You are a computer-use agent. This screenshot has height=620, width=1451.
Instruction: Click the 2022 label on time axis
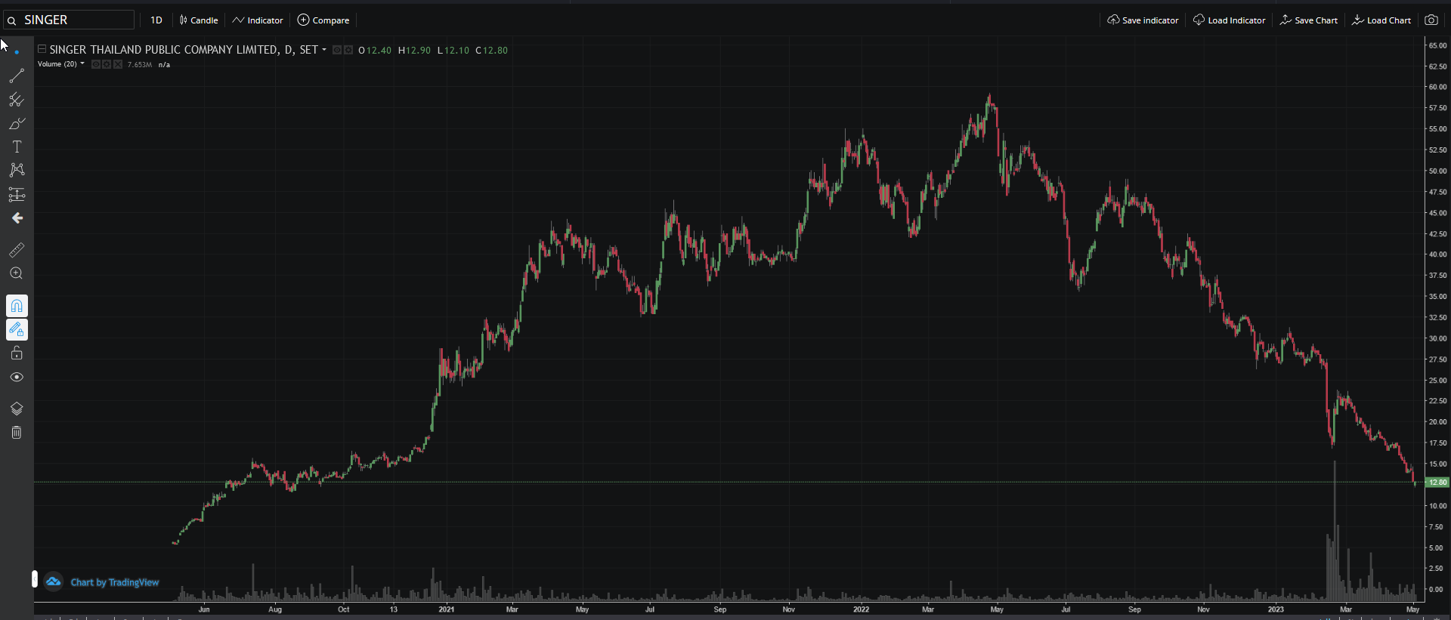(x=861, y=609)
